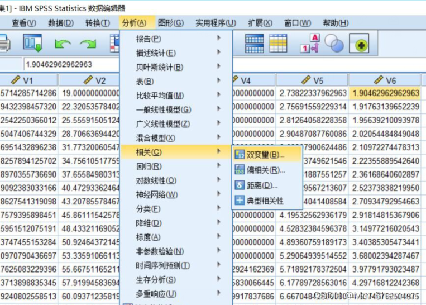The image size is (426, 305).
Task: Click the Value Labels toolbar icon
Action: (x=310, y=43)
